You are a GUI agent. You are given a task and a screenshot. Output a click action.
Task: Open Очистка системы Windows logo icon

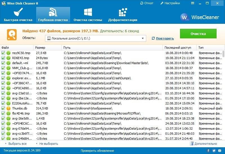coord(88,12)
